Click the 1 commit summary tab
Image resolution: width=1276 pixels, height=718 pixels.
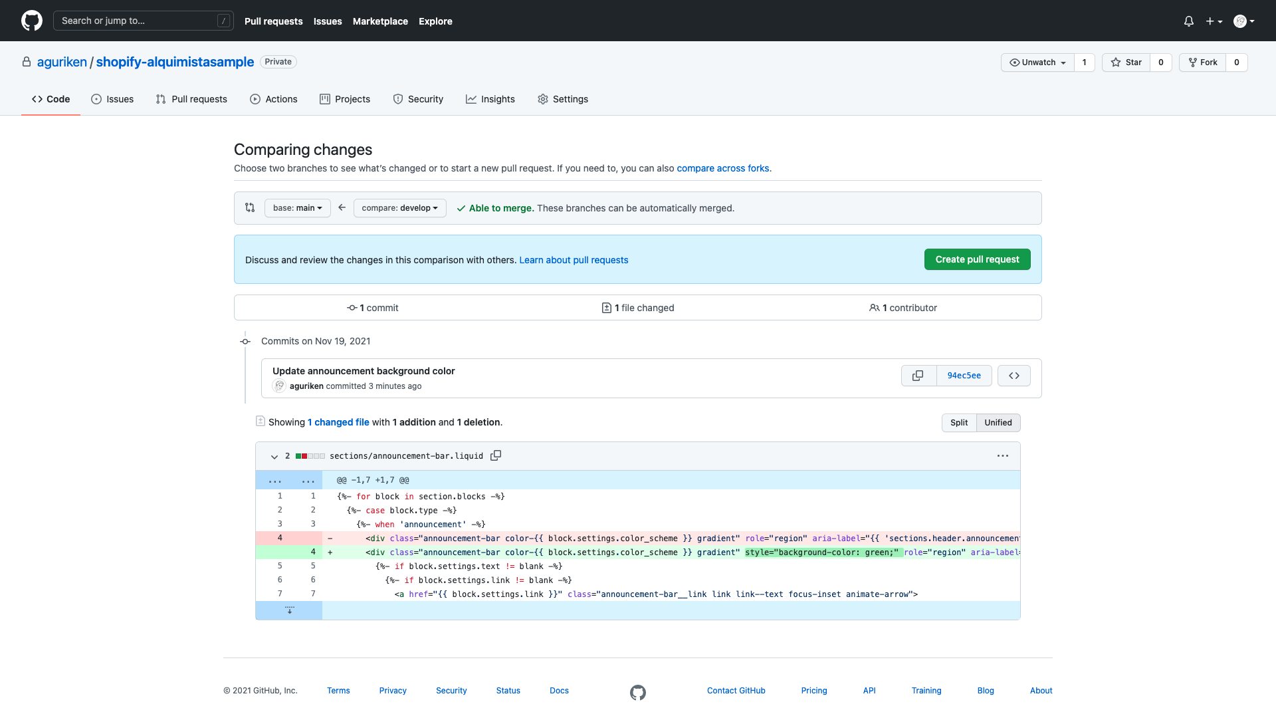click(x=372, y=308)
